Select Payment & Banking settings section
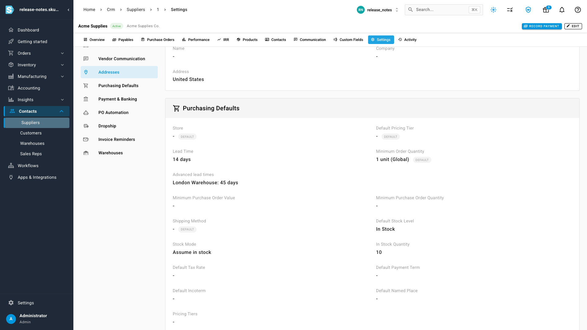The image size is (587, 330). point(119,99)
